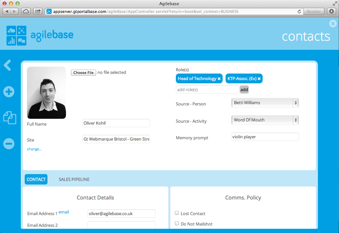The height and width of the screenshot is (233, 339).
Task: Close the contacts panel with X icon
Action: coord(332,23)
